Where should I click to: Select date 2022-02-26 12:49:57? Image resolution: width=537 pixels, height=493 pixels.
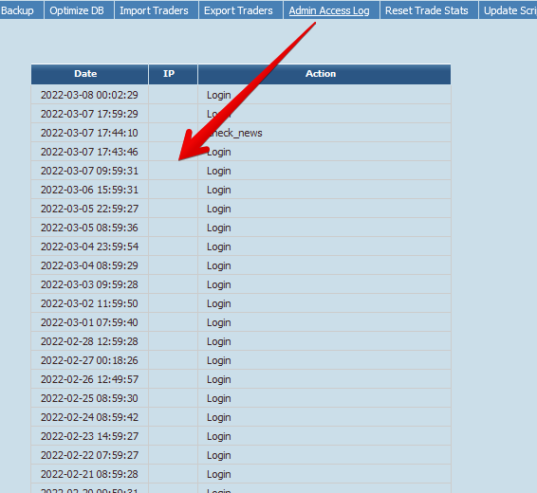[89, 379]
